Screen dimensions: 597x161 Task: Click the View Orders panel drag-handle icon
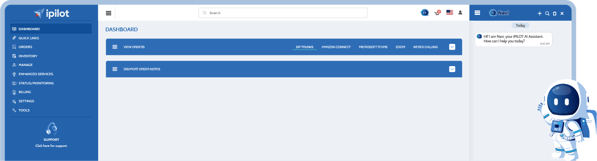pyautogui.click(x=115, y=47)
